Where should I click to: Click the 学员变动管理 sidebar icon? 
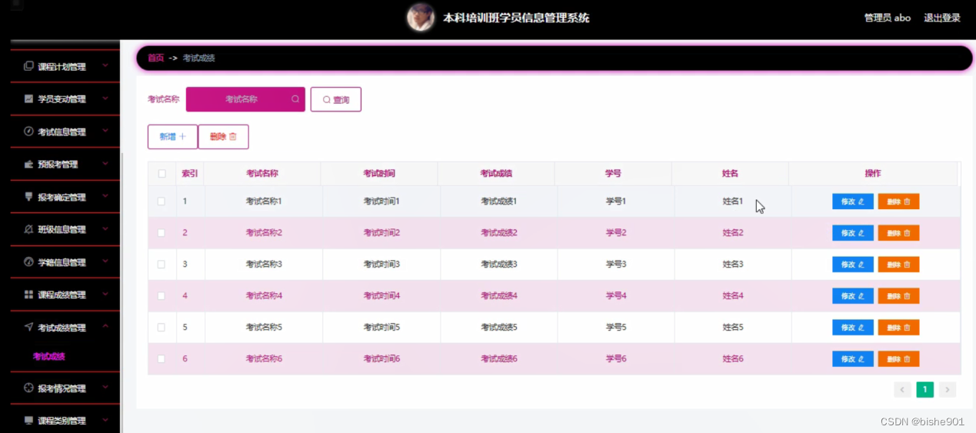[x=28, y=98]
